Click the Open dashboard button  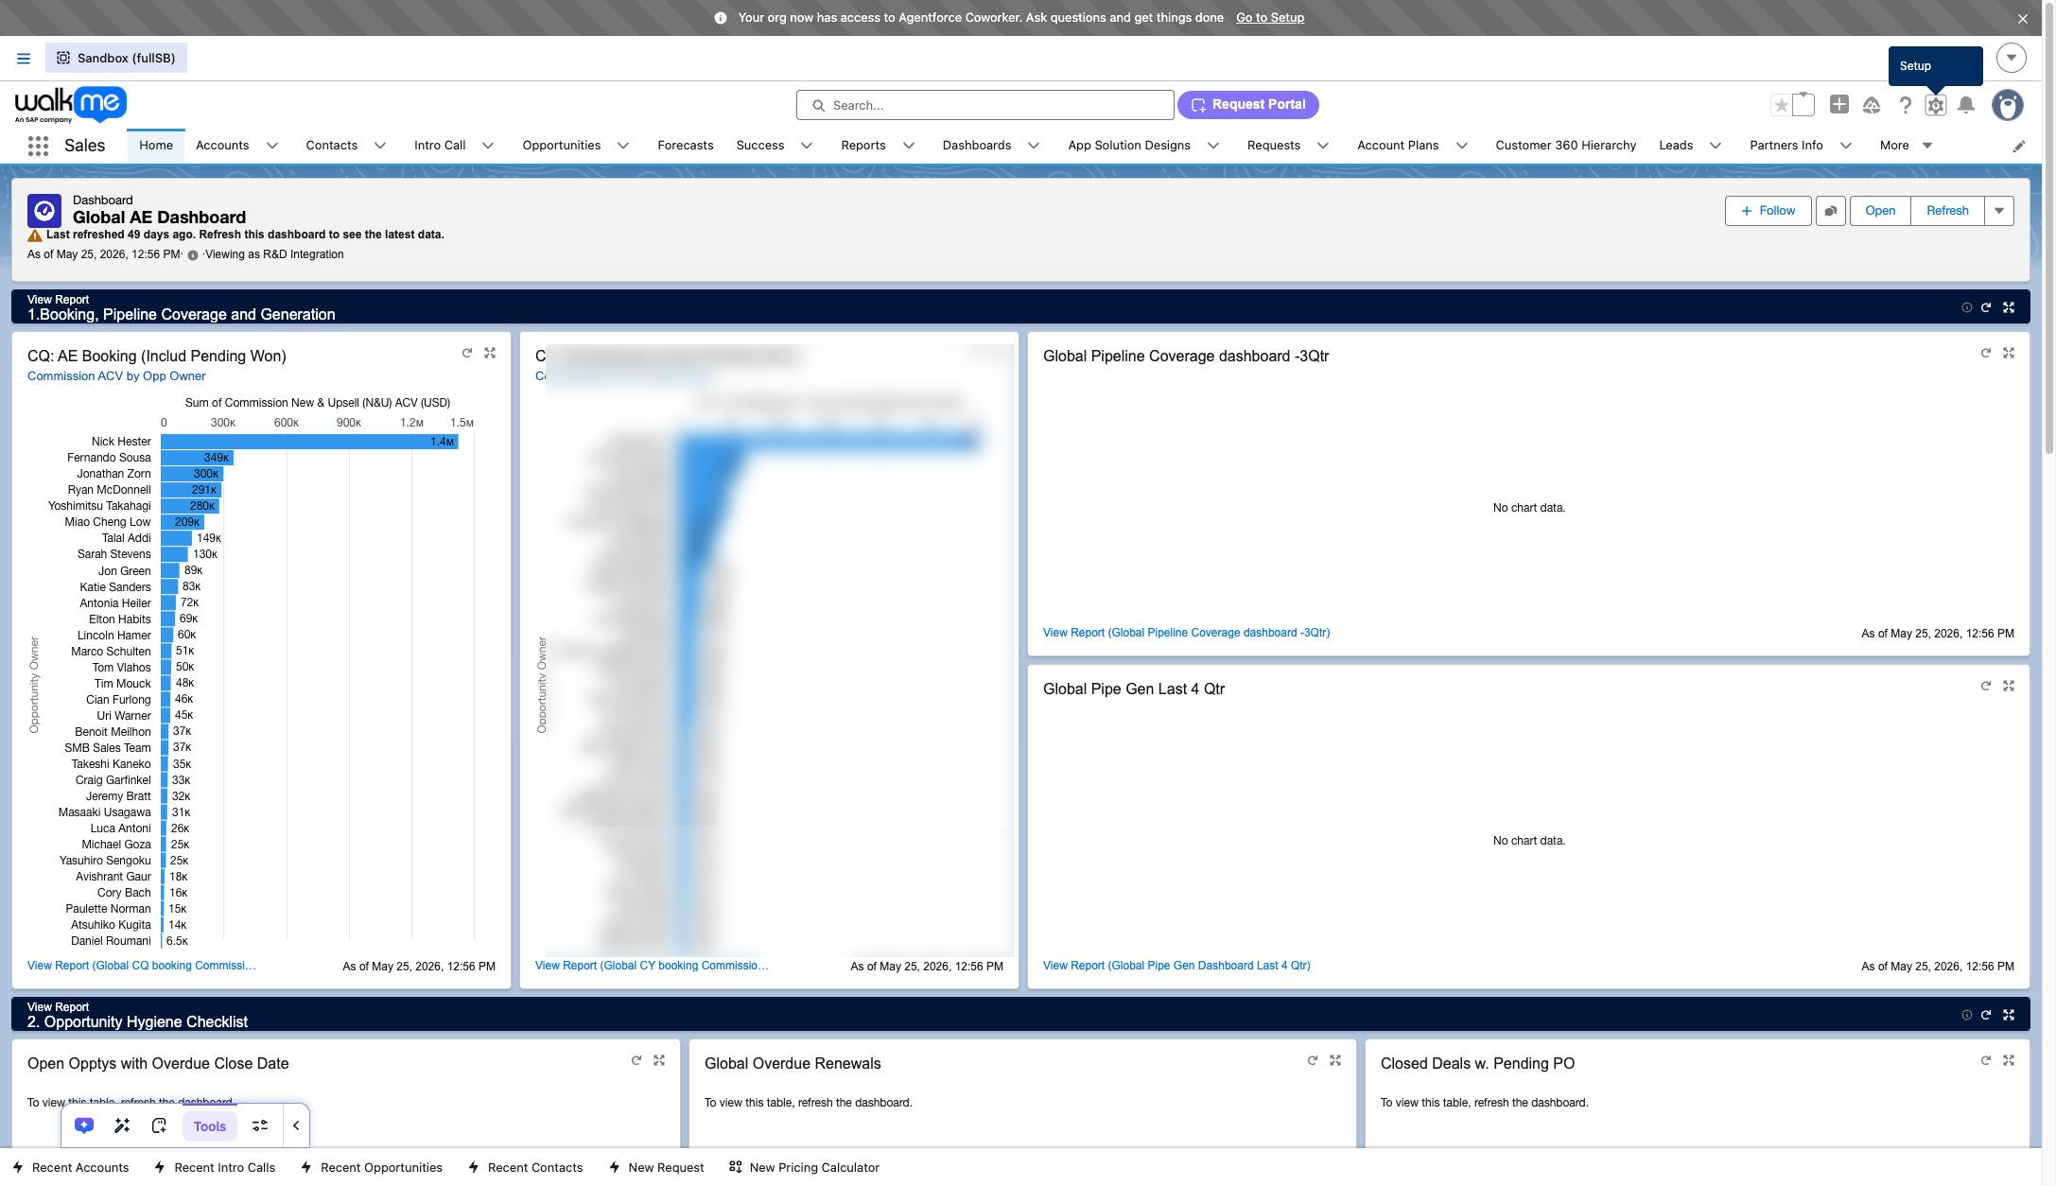pyautogui.click(x=1880, y=211)
